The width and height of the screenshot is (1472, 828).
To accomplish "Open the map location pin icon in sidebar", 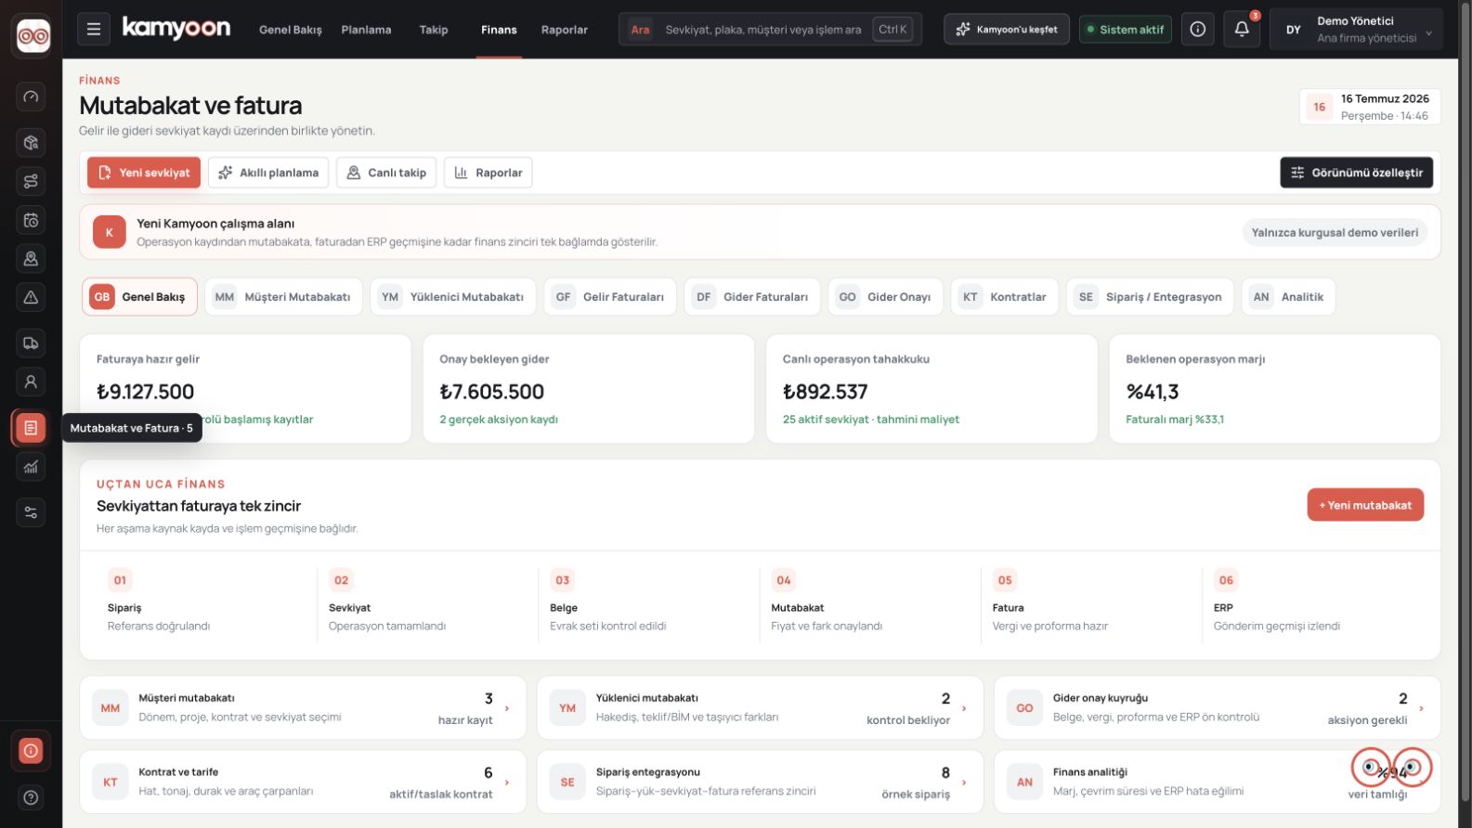I will tap(31, 259).
